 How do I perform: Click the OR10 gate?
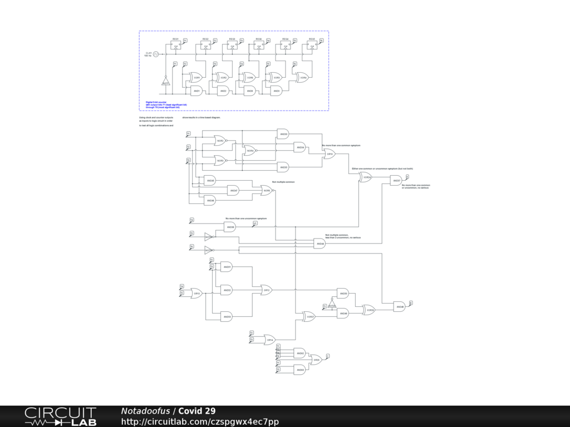[x=329, y=155]
